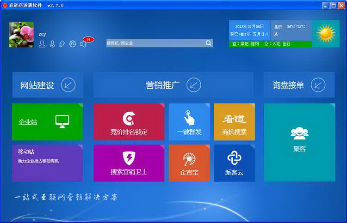Launch the 一键群发 hand-pointer tile
Viewport: 347px width, 223px height.
[x=189, y=122]
